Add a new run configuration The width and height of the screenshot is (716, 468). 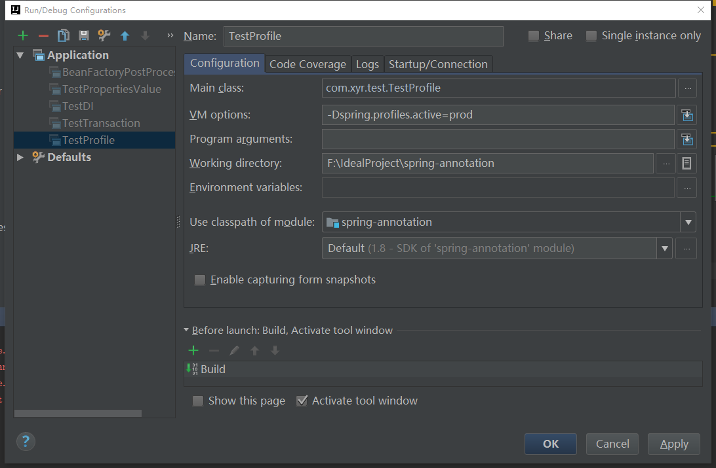tap(23, 36)
